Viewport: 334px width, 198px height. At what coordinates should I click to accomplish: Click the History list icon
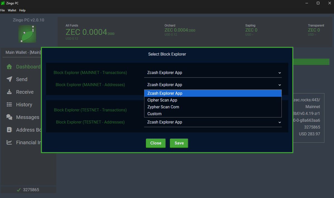(x=9, y=104)
